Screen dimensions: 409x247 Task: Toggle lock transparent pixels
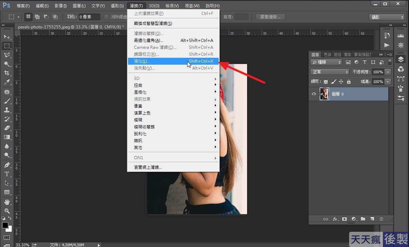click(326, 82)
